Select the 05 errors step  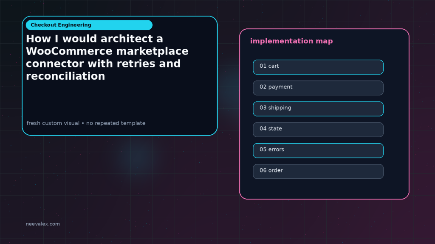tap(318, 150)
